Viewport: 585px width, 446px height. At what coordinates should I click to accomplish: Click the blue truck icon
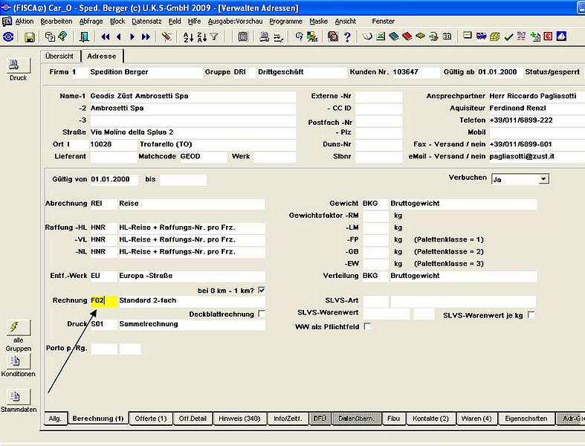click(x=481, y=36)
